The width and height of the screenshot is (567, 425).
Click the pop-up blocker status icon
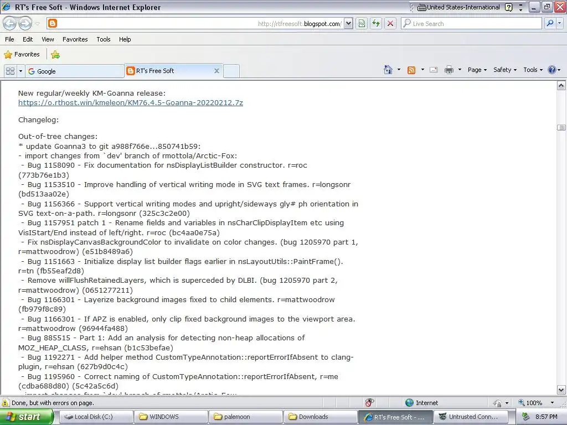(x=369, y=402)
